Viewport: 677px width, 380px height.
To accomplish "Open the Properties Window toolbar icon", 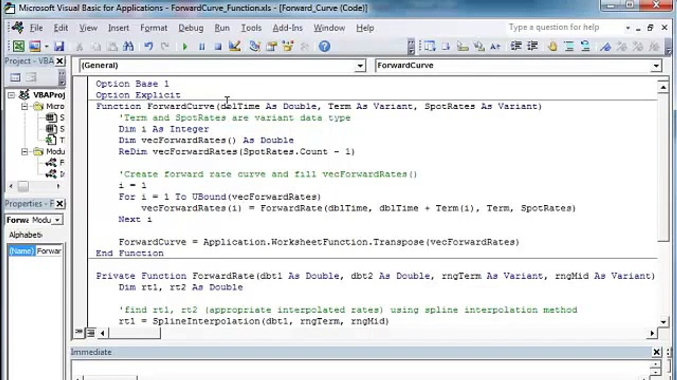I will [272, 46].
